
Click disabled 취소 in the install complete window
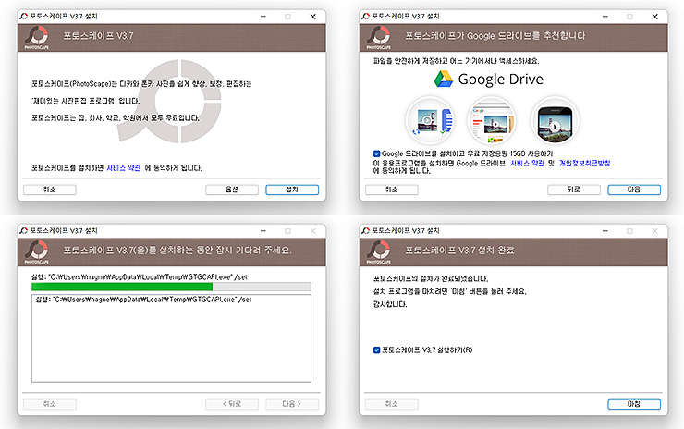point(392,404)
